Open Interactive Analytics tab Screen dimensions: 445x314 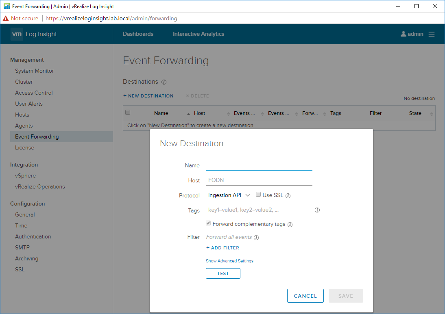(199, 34)
